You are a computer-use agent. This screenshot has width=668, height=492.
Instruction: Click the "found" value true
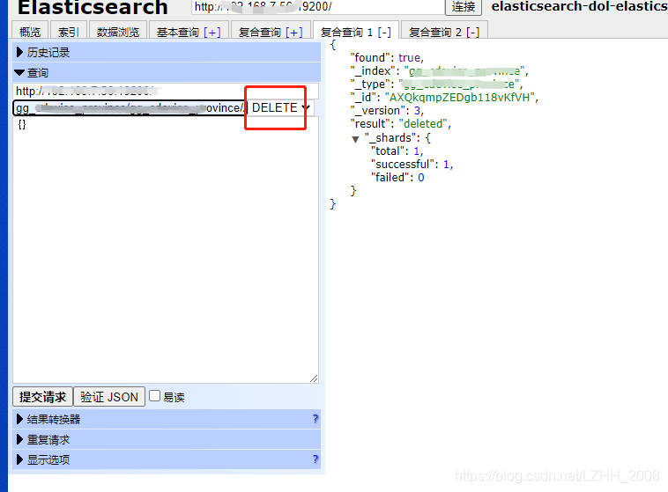(410, 58)
